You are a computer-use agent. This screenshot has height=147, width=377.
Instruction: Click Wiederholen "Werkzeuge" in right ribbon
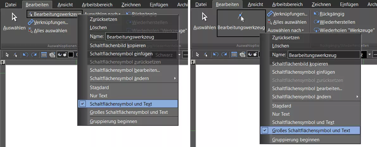point(344,30)
